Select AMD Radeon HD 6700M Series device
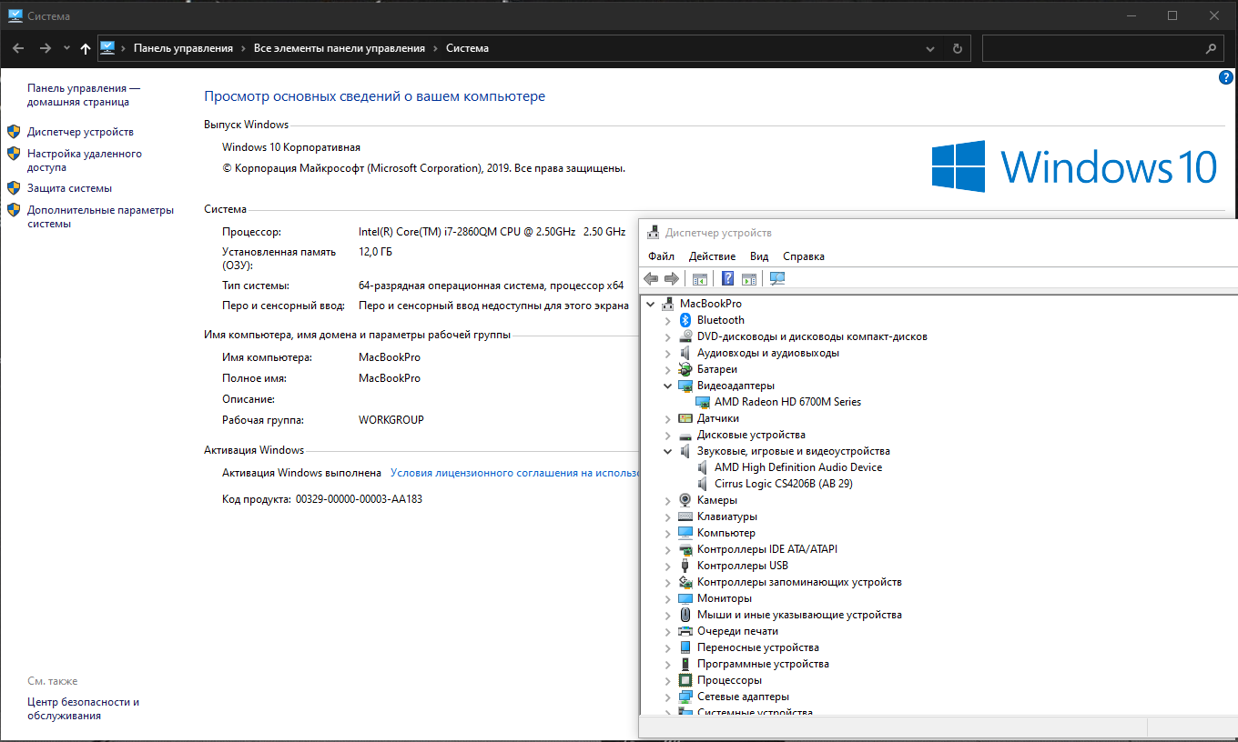The height and width of the screenshot is (742, 1238). pos(787,402)
